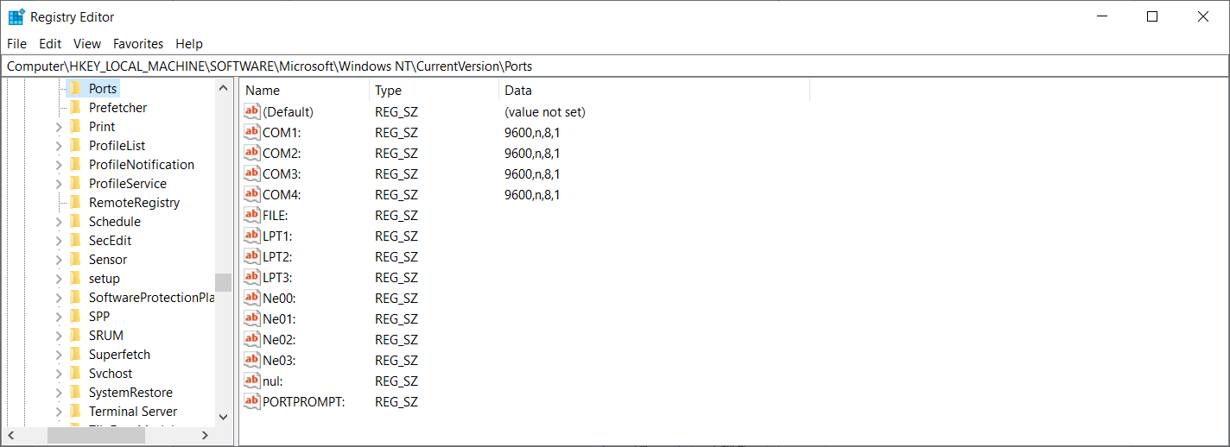Expand the ProfileNotification key
This screenshot has height=447, width=1230.
pos(59,165)
